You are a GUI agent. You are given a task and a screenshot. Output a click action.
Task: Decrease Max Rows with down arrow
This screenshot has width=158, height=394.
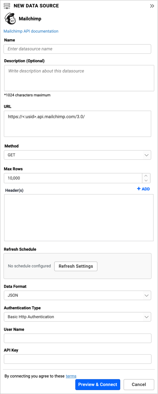coord(147,181)
